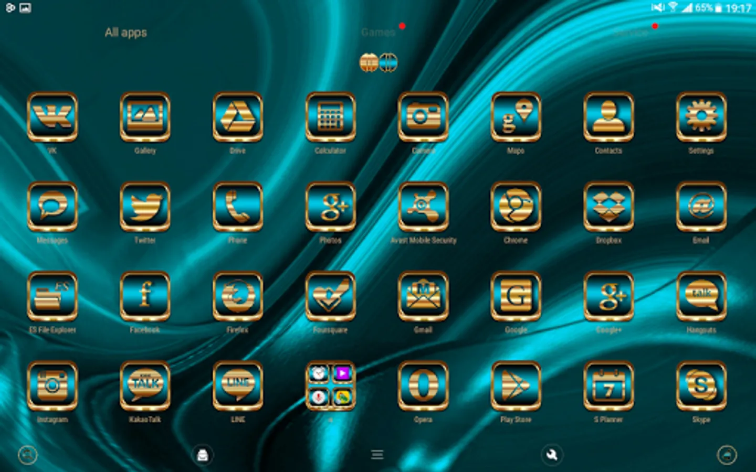The width and height of the screenshot is (756, 472).
Task: Launch the Google+ app
Action: tap(608, 296)
